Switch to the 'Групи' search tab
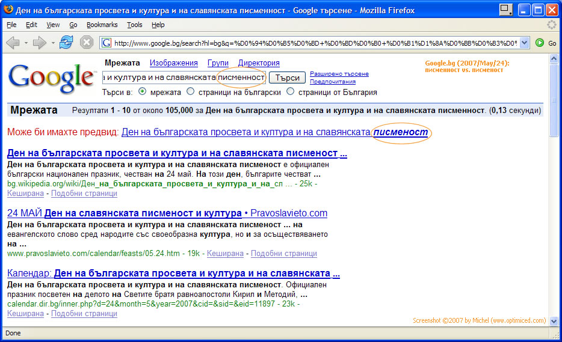 point(218,63)
